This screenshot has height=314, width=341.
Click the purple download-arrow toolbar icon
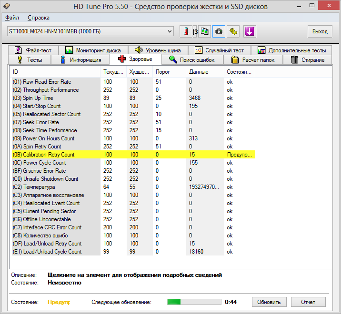[x=250, y=31]
